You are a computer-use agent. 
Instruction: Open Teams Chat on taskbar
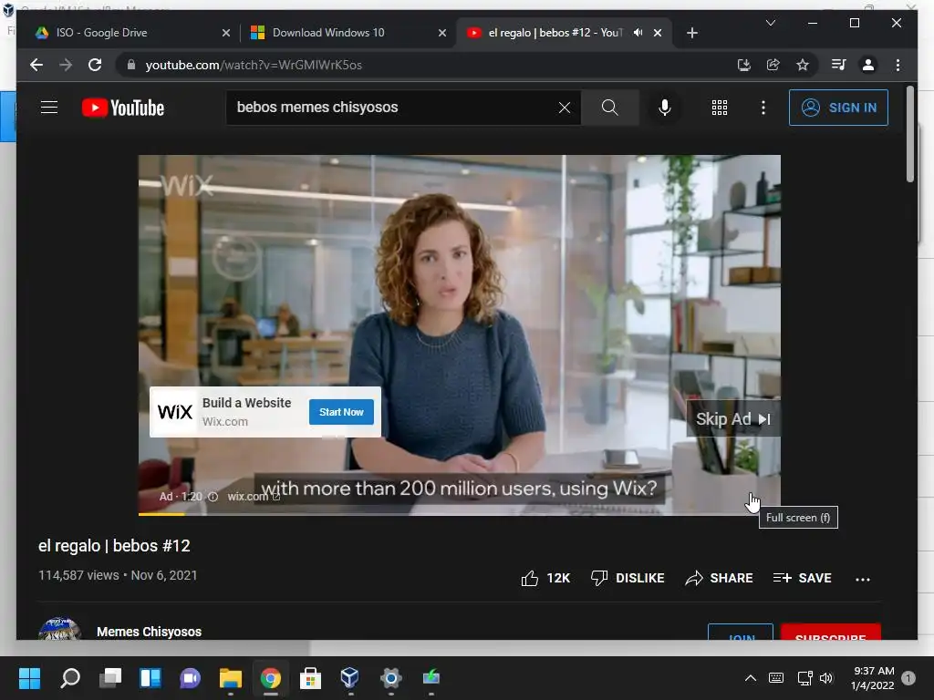click(191, 678)
